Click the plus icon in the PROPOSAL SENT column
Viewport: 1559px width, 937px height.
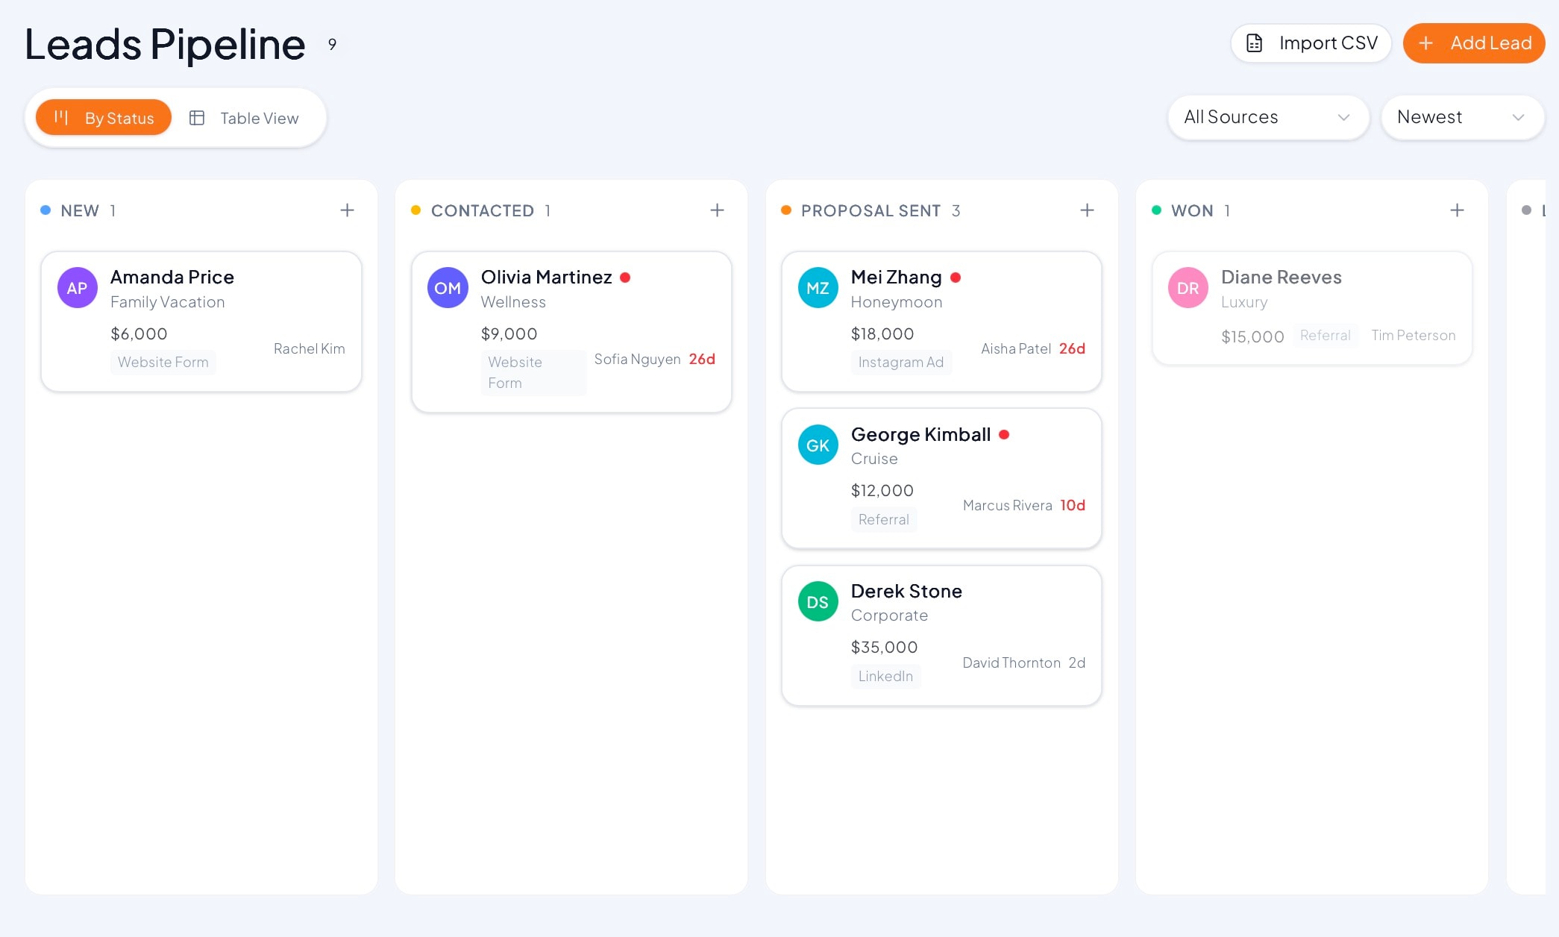[x=1087, y=210]
